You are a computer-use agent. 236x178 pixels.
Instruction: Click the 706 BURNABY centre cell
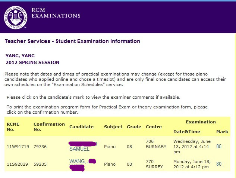coord(156,144)
